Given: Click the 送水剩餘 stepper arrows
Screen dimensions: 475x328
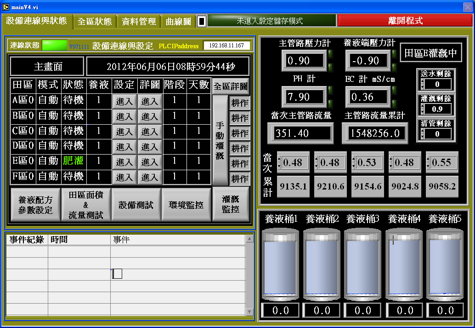Looking at the screenshot, I should (x=423, y=84).
